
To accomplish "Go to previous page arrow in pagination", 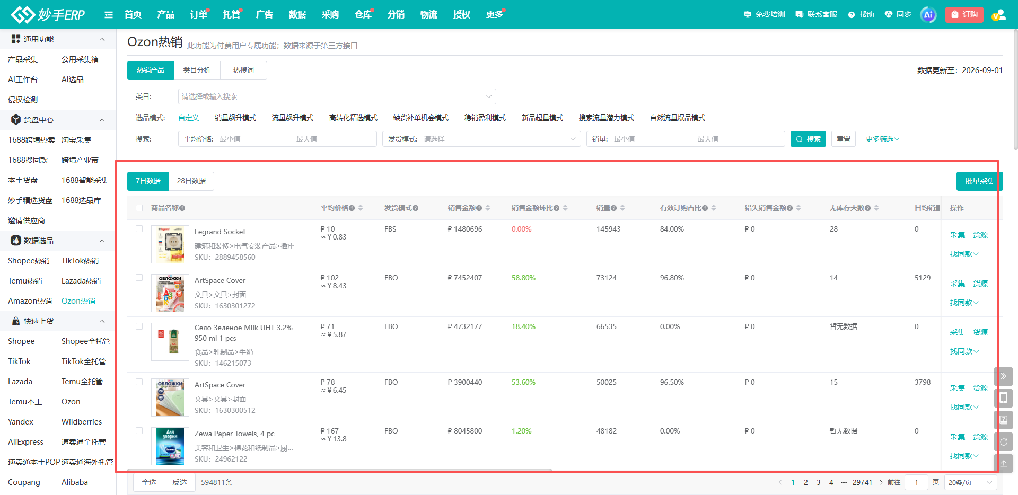I will point(780,482).
